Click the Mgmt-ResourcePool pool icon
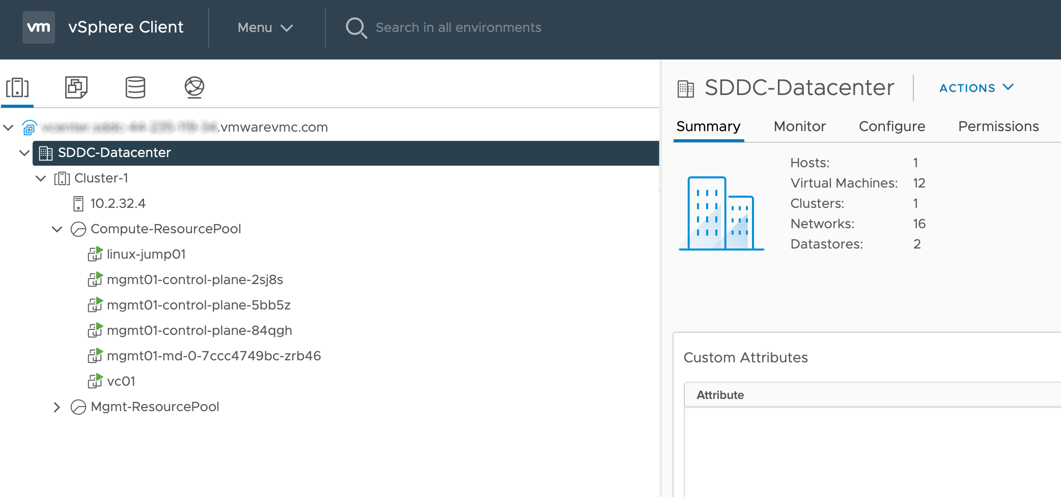The image size is (1061, 497). [78, 407]
